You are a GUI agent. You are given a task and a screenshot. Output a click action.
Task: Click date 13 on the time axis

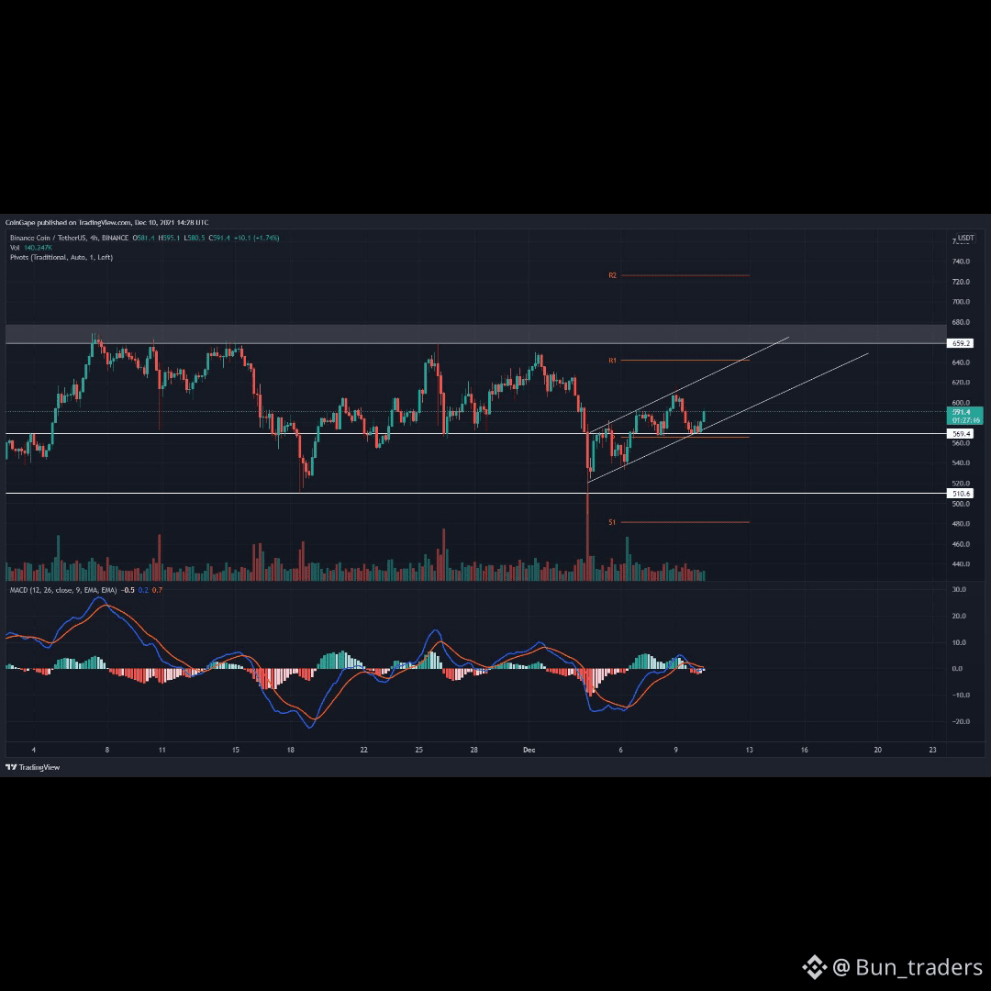coord(750,751)
